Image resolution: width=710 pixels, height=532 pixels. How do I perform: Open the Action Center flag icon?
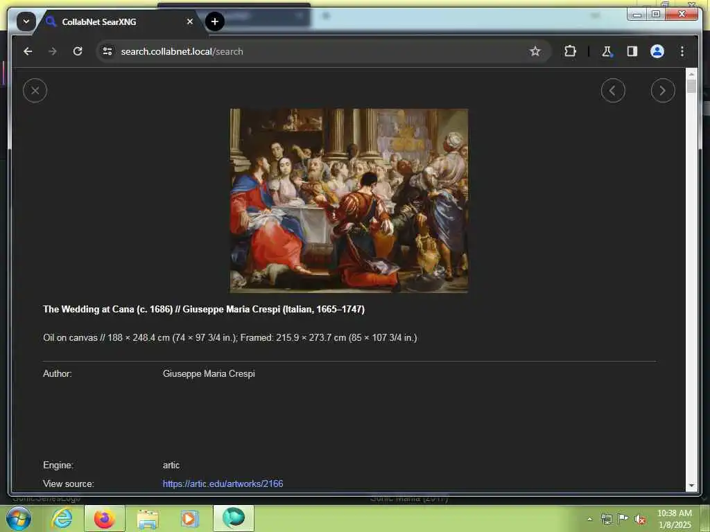point(623,519)
